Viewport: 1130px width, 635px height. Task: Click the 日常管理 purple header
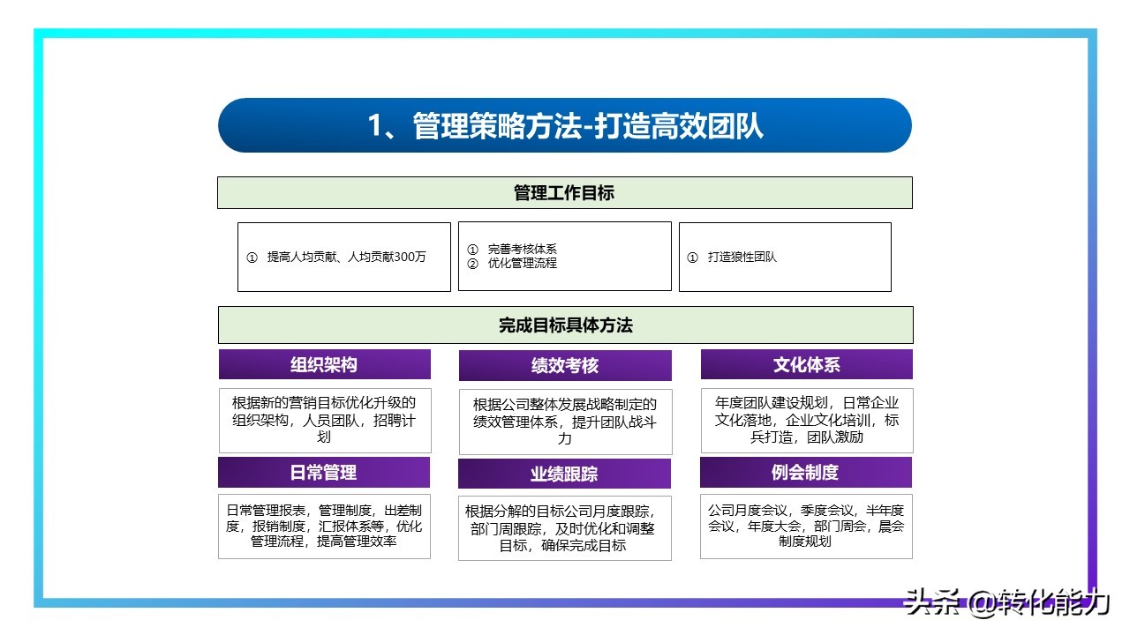click(323, 473)
